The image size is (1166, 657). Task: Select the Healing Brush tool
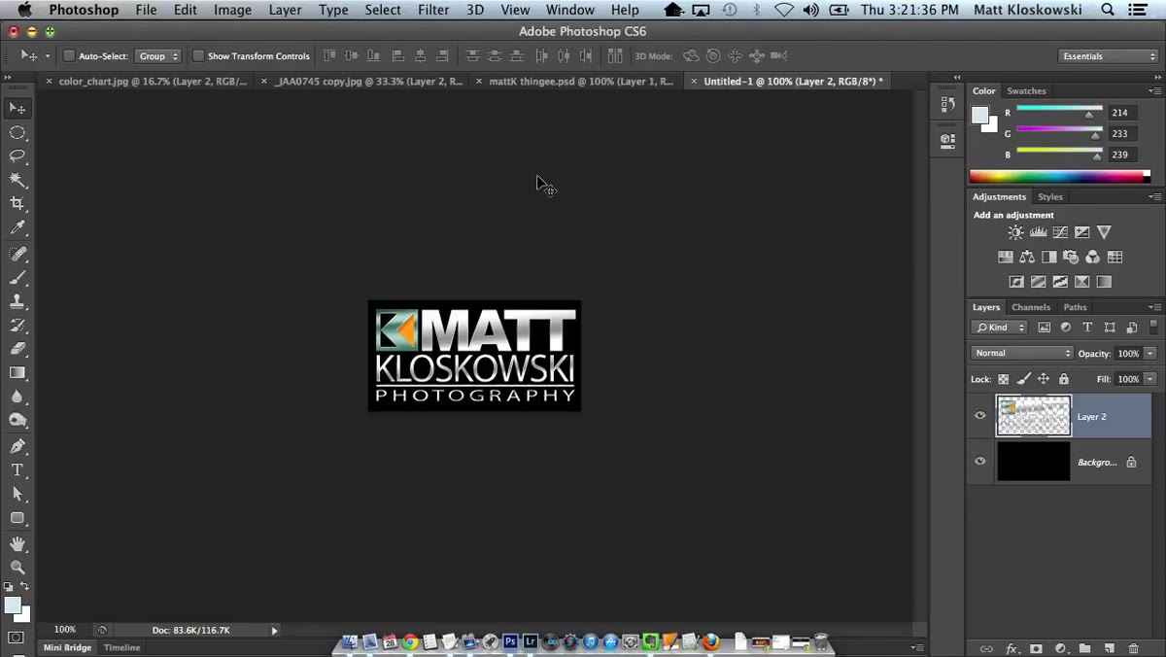tap(17, 254)
